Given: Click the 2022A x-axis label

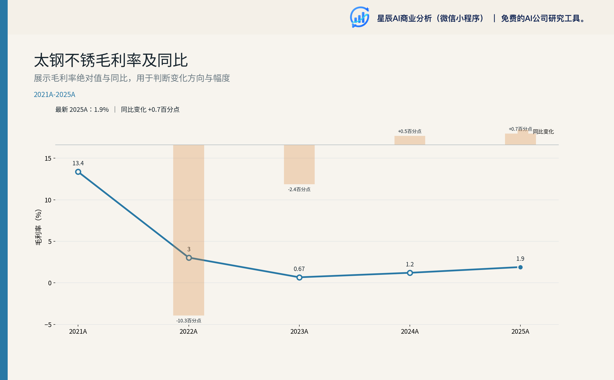Looking at the screenshot, I should pos(189,332).
